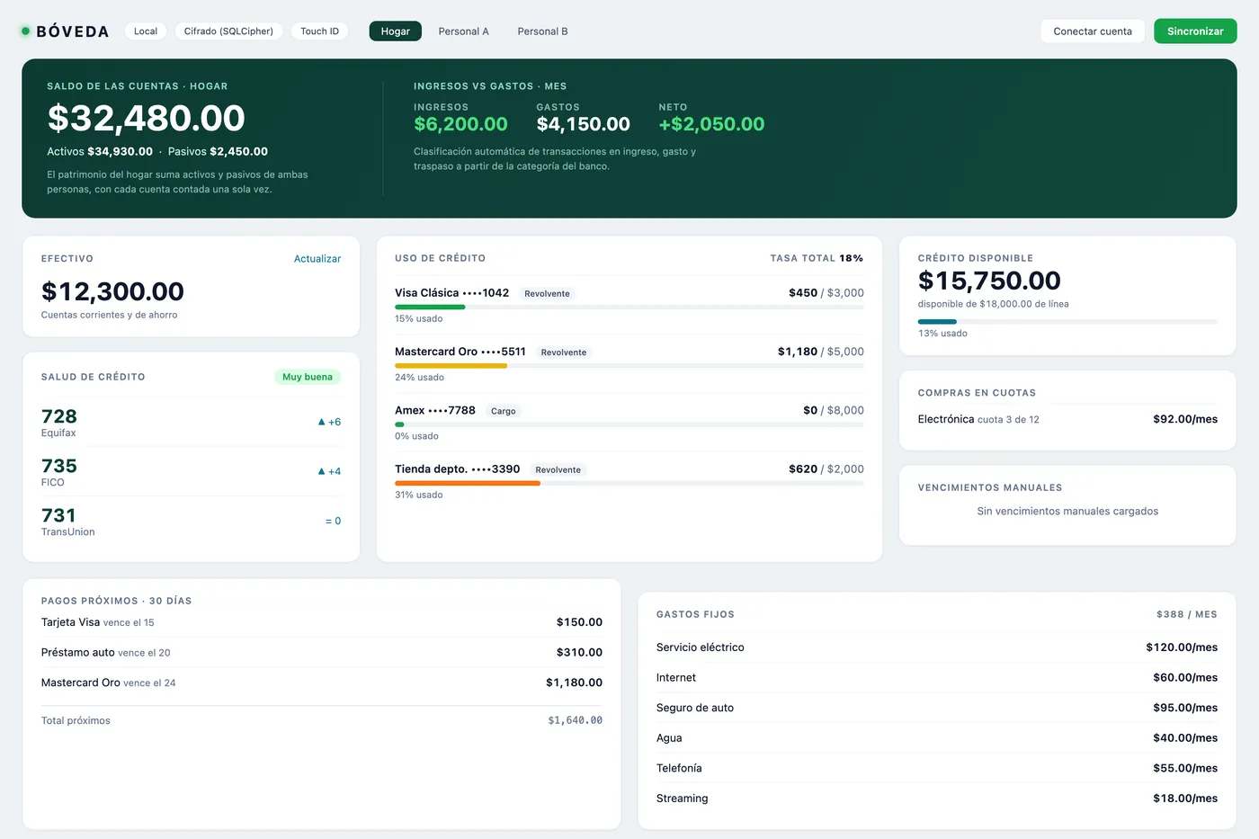The image size is (1259, 839).
Task: Click the Equifax score 728
Action: [x=59, y=416]
